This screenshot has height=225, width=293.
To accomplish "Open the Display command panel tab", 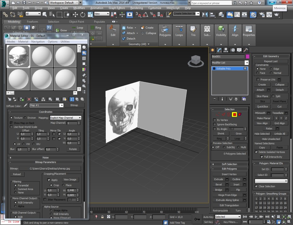I will [239, 50].
